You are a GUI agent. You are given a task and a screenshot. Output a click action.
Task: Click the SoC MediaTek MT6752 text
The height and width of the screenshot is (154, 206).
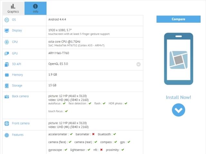[x=76, y=45]
